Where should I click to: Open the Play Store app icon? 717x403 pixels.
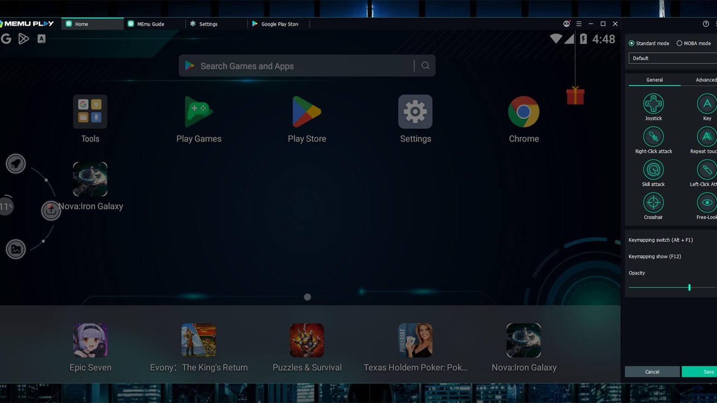click(307, 111)
